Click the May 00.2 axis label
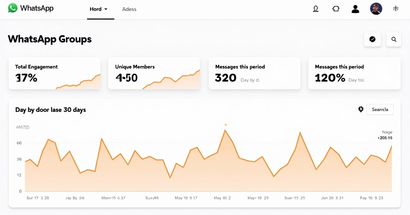The width and height of the screenshot is (410, 215). pyautogui.click(x=222, y=198)
